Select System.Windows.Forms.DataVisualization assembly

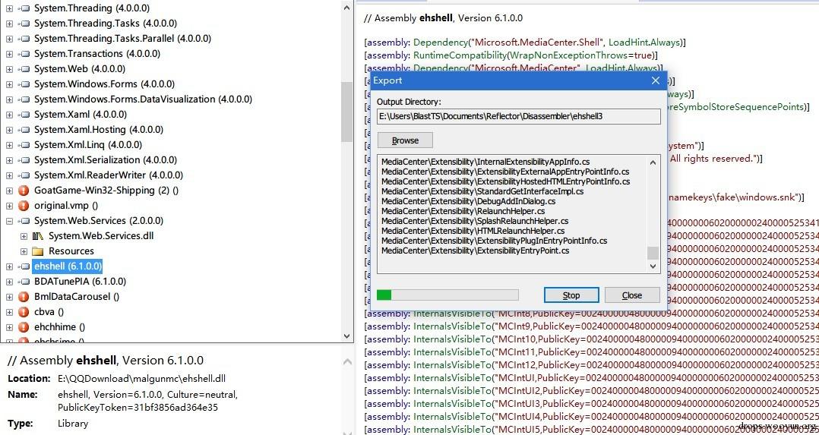pos(143,99)
